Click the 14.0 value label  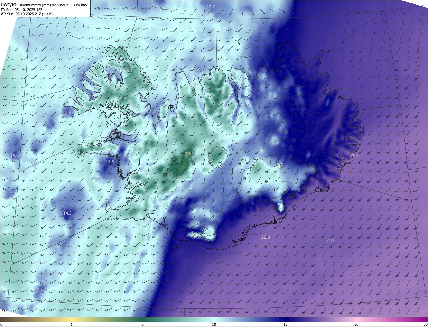click(14, 155)
